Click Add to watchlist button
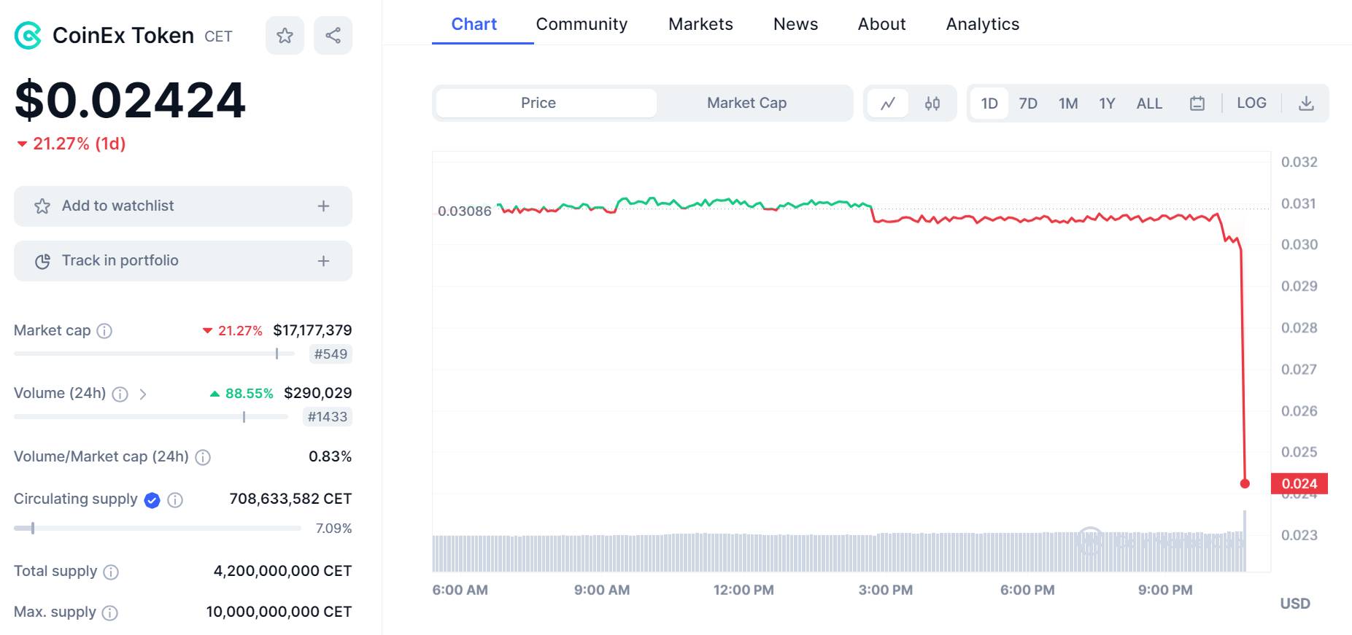The height and width of the screenshot is (635, 1352). click(x=183, y=206)
